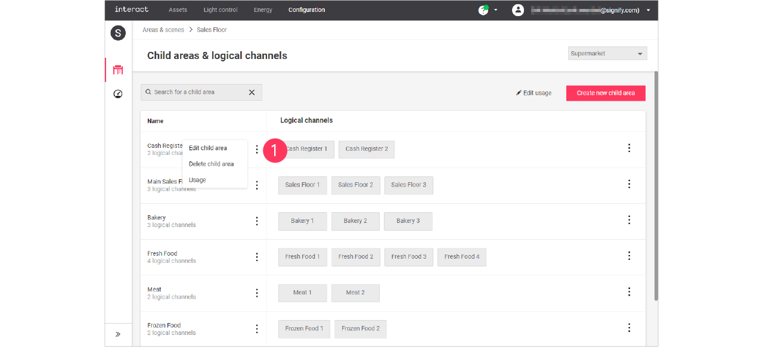The width and height of the screenshot is (763, 357).
Task: Expand the sidebar with double chevron
Action: tap(118, 334)
